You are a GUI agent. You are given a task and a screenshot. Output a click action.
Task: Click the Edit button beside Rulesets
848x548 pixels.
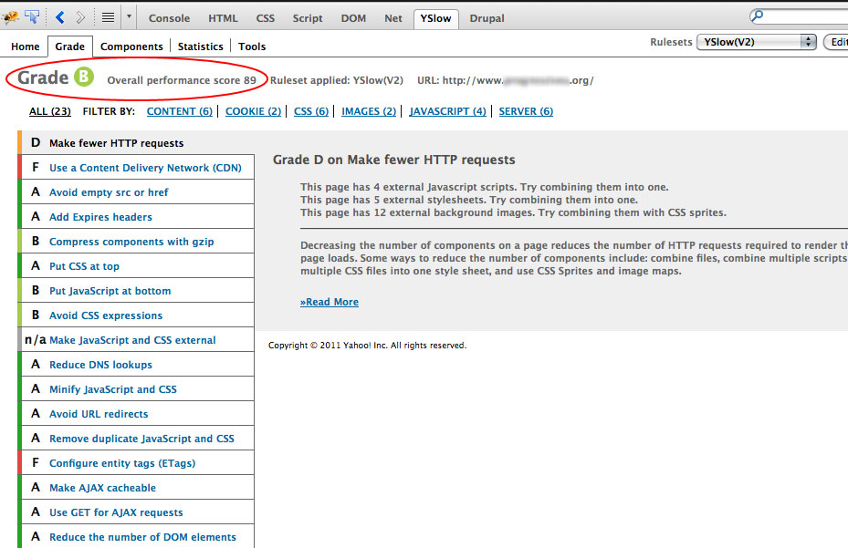pyautogui.click(x=835, y=42)
